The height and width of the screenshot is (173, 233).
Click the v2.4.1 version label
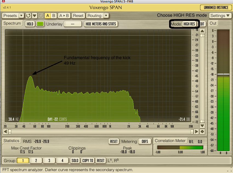[7, 8]
